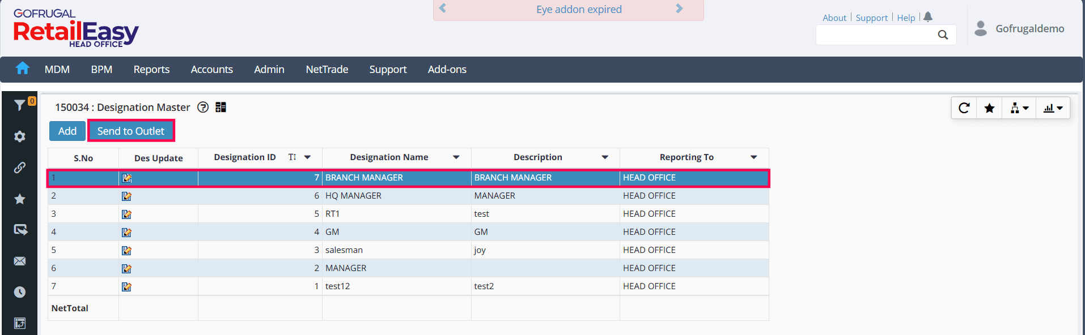The image size is (1085, 335).
Task: Open the Reports menu
Action: 151,69
